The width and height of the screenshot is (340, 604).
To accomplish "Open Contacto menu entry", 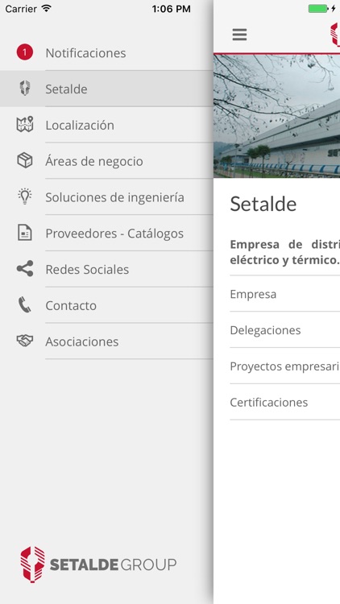I will pos(106,305).
